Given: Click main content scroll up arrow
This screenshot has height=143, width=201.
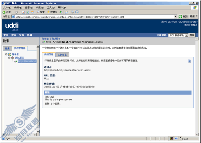Looking at the screenshot, I should [x=197, y=39].
